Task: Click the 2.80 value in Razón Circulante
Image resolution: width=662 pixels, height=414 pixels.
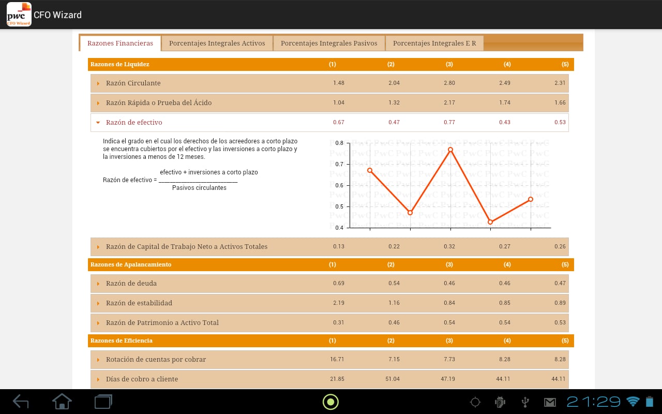Action: 449,83
